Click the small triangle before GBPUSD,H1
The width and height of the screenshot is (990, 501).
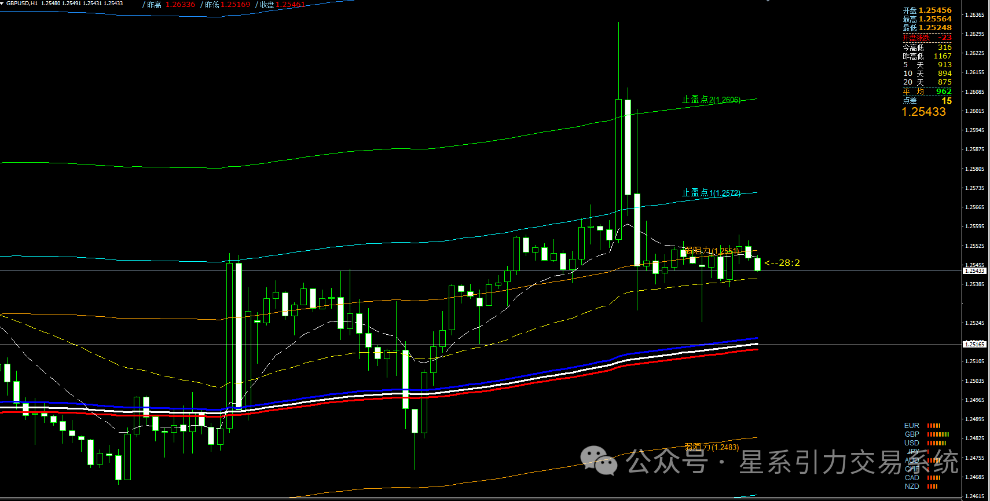3,3
